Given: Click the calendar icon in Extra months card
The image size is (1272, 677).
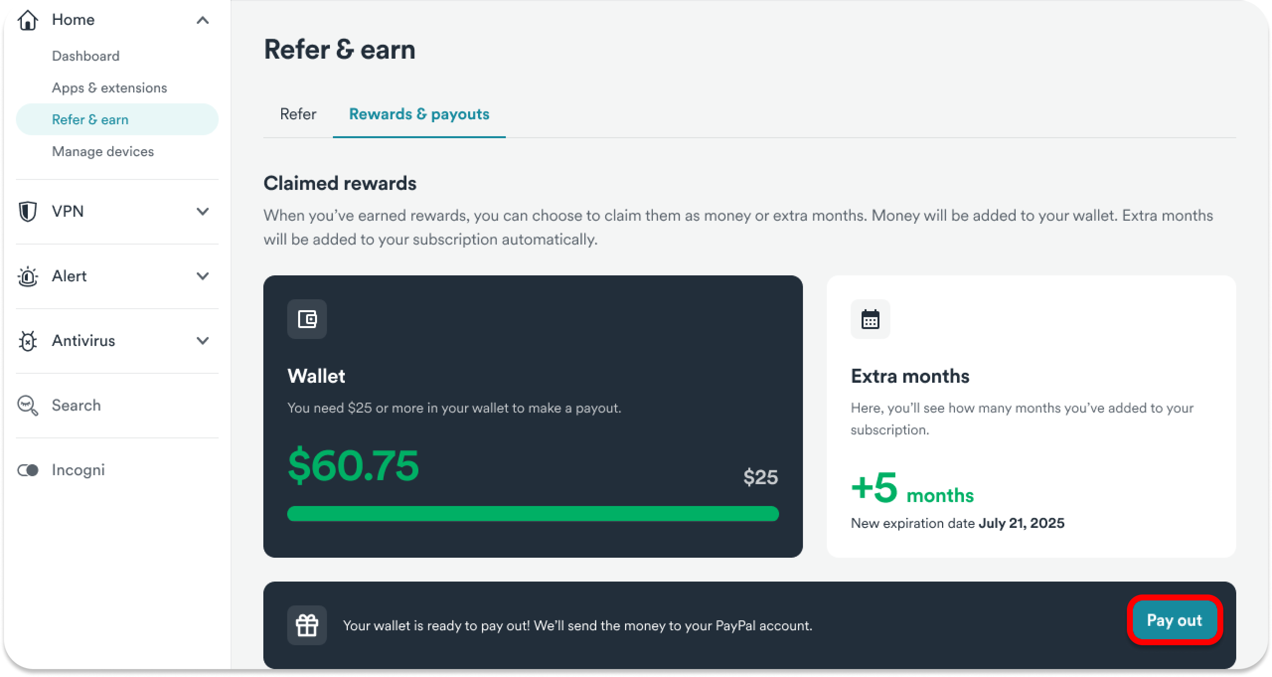Looking at the screenshot, I should 870,319.
